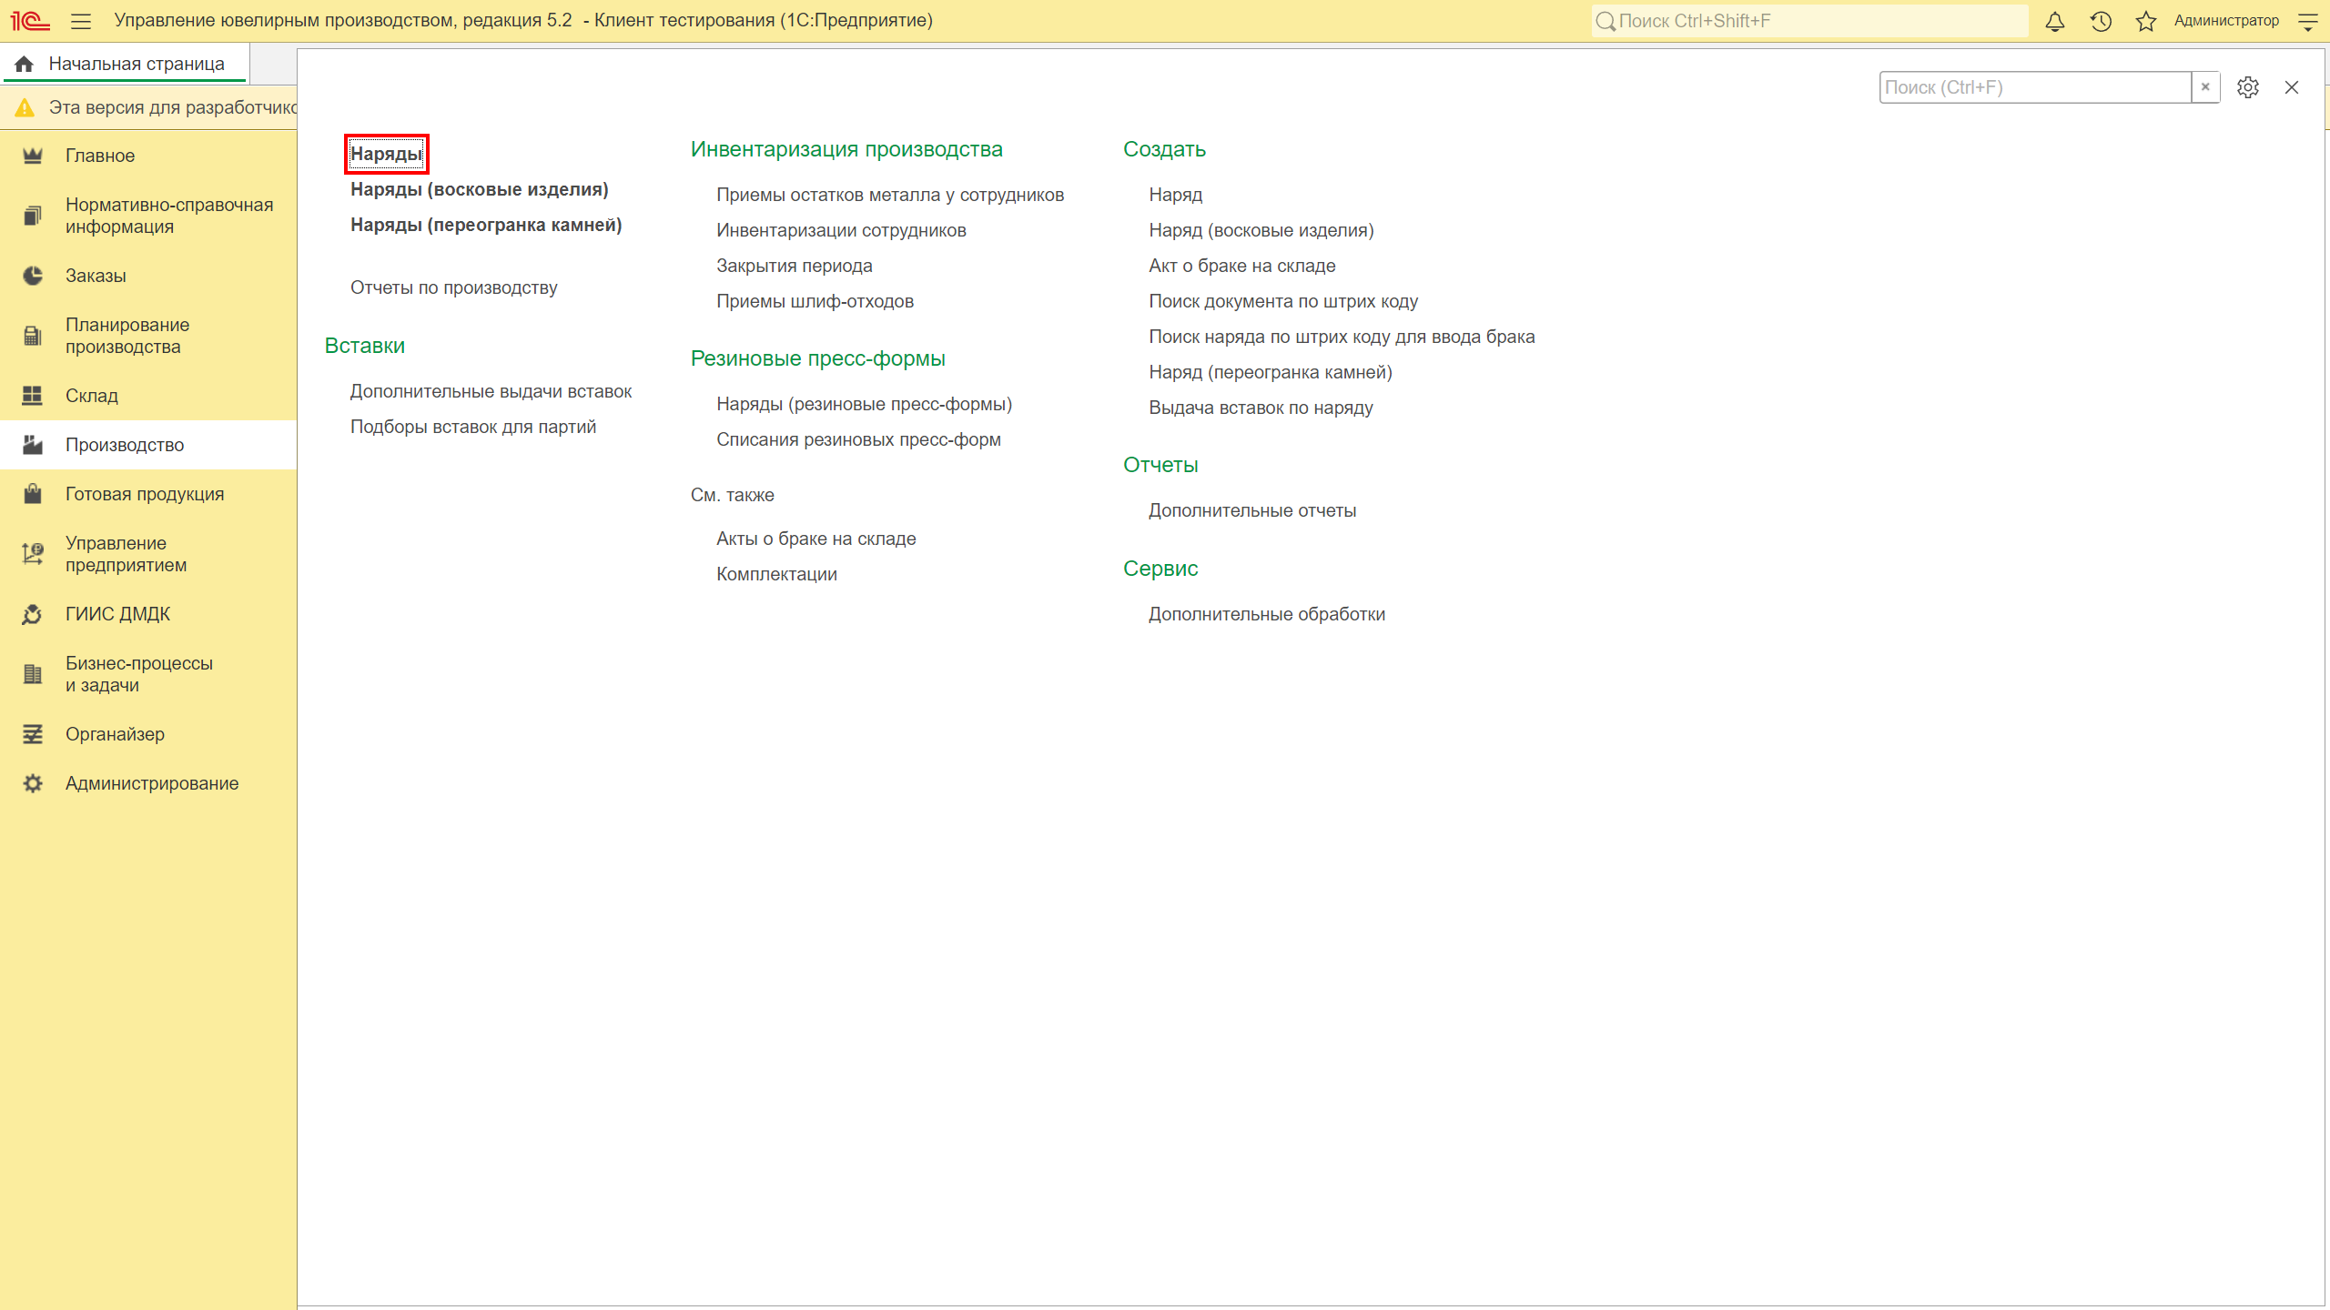The image size is (2330, 1310).
Task: Open the Наряды list
Action: click(387, 154)
